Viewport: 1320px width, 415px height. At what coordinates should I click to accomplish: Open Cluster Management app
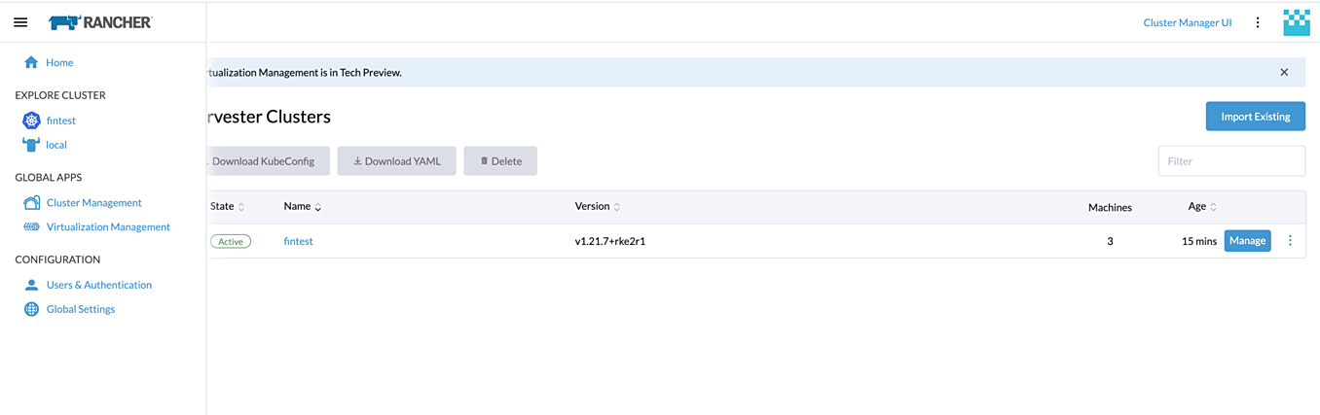[94, 203]
